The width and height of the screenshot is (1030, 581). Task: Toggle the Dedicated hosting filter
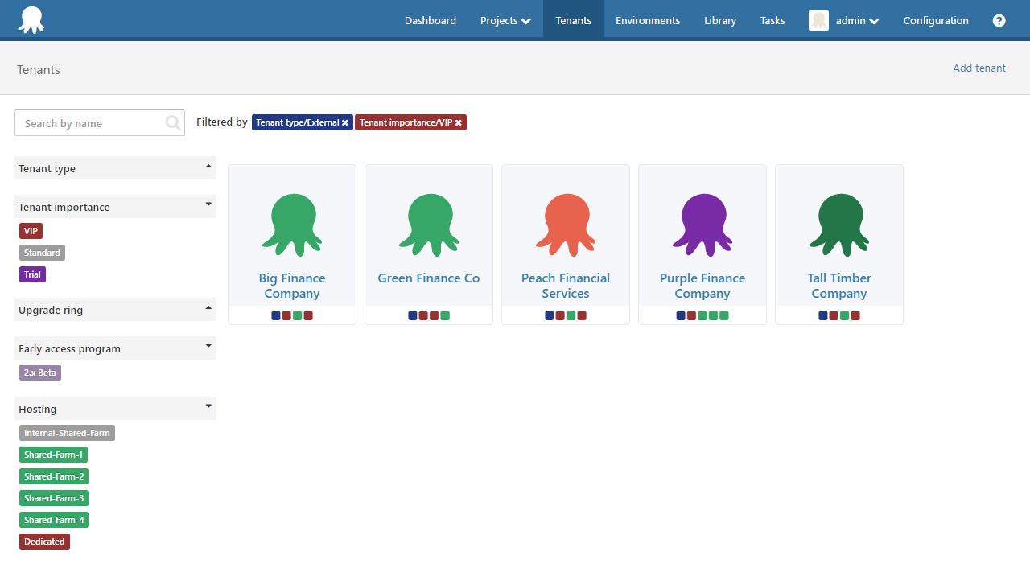coord(44,541)
